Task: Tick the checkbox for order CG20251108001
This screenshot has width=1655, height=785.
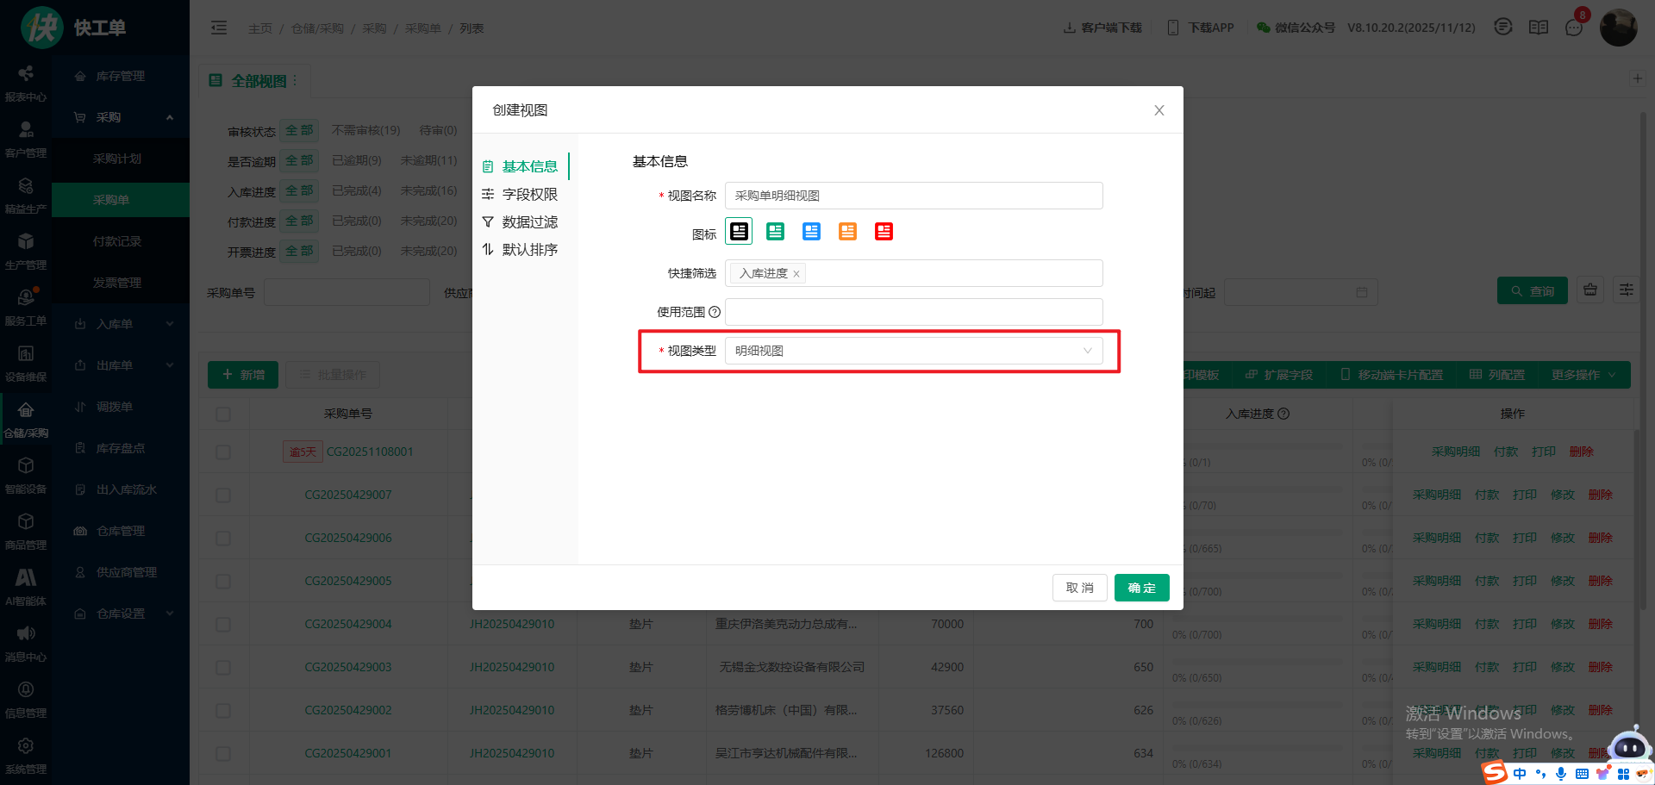Action: point(223,452)
